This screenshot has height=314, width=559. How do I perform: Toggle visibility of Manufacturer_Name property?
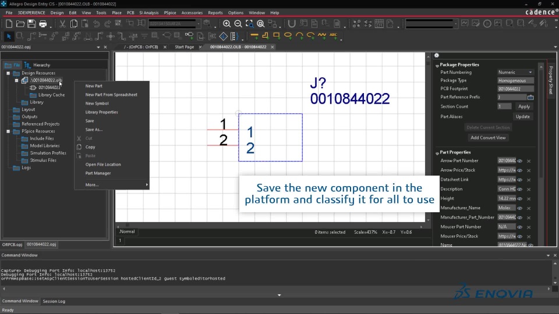(520, 208)
